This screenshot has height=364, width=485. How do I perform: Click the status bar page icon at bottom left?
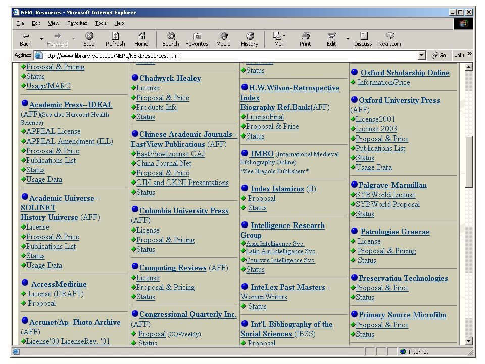16,352
